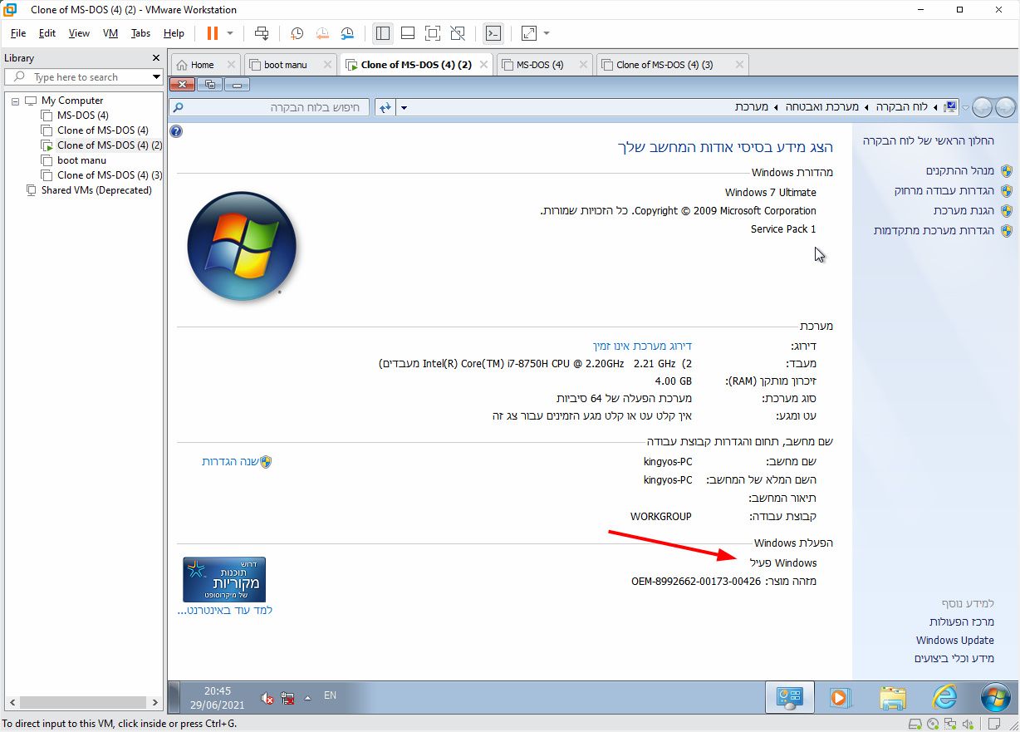Open advanced system settings (הגדרות מערכת מתקדמות)
Screen dimensions: 1020x732
(934, 231)
